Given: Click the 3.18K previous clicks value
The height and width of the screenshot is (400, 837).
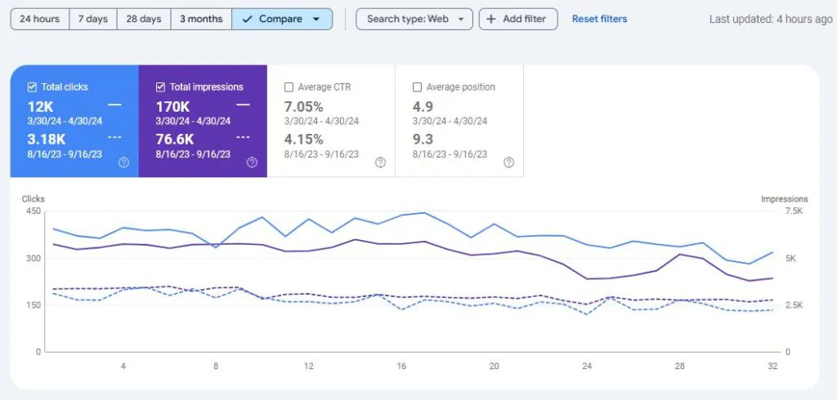Looking at the screenshot, I should tap(47, 140).
